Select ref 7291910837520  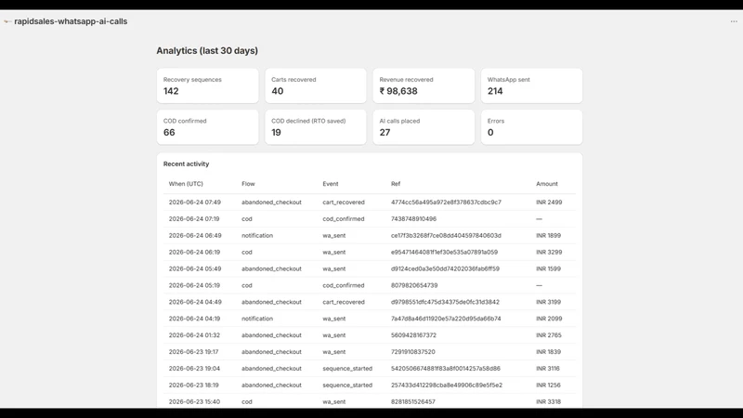click(412, 352)
